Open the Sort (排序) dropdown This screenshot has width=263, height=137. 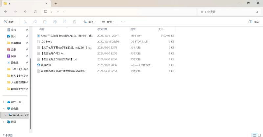89,22
